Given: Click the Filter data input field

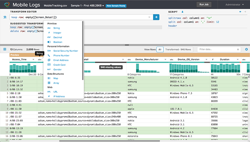Looking at the screenshot, I should coord(217,50).
